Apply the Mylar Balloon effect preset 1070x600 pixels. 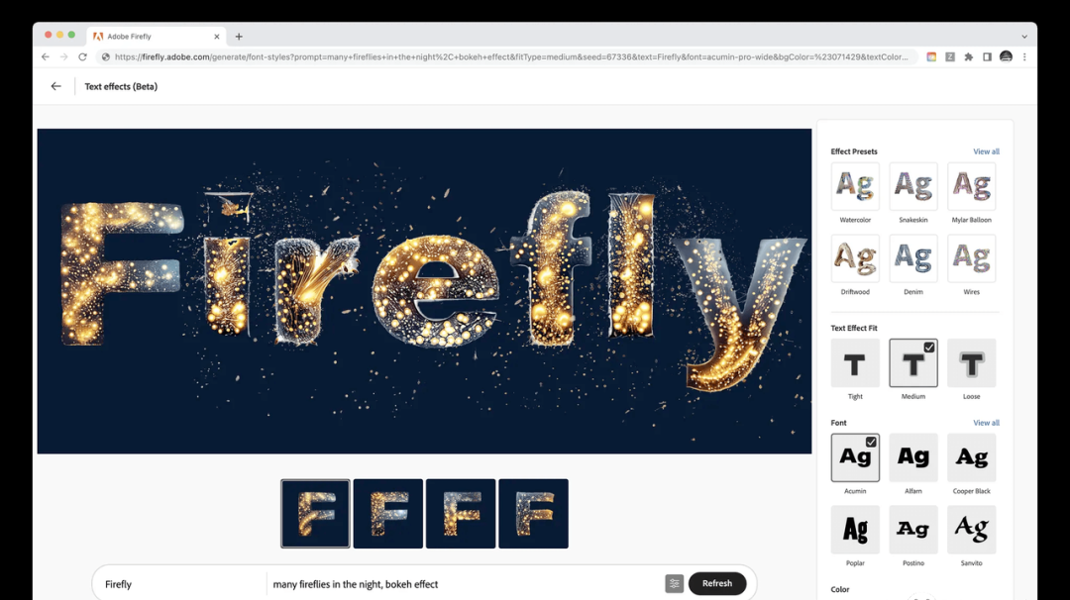(971, 186)
